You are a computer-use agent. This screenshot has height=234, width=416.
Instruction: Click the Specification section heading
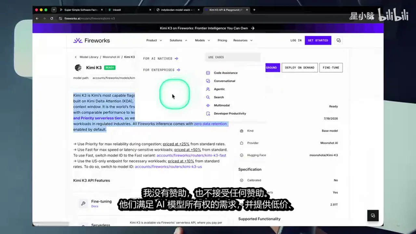click(250, 170)
